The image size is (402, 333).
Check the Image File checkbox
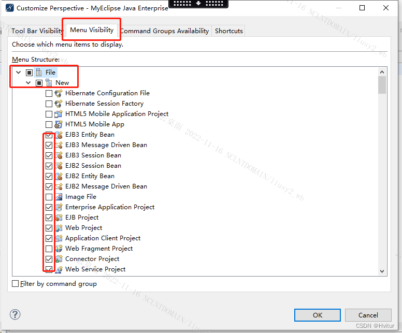click(49, 197)
